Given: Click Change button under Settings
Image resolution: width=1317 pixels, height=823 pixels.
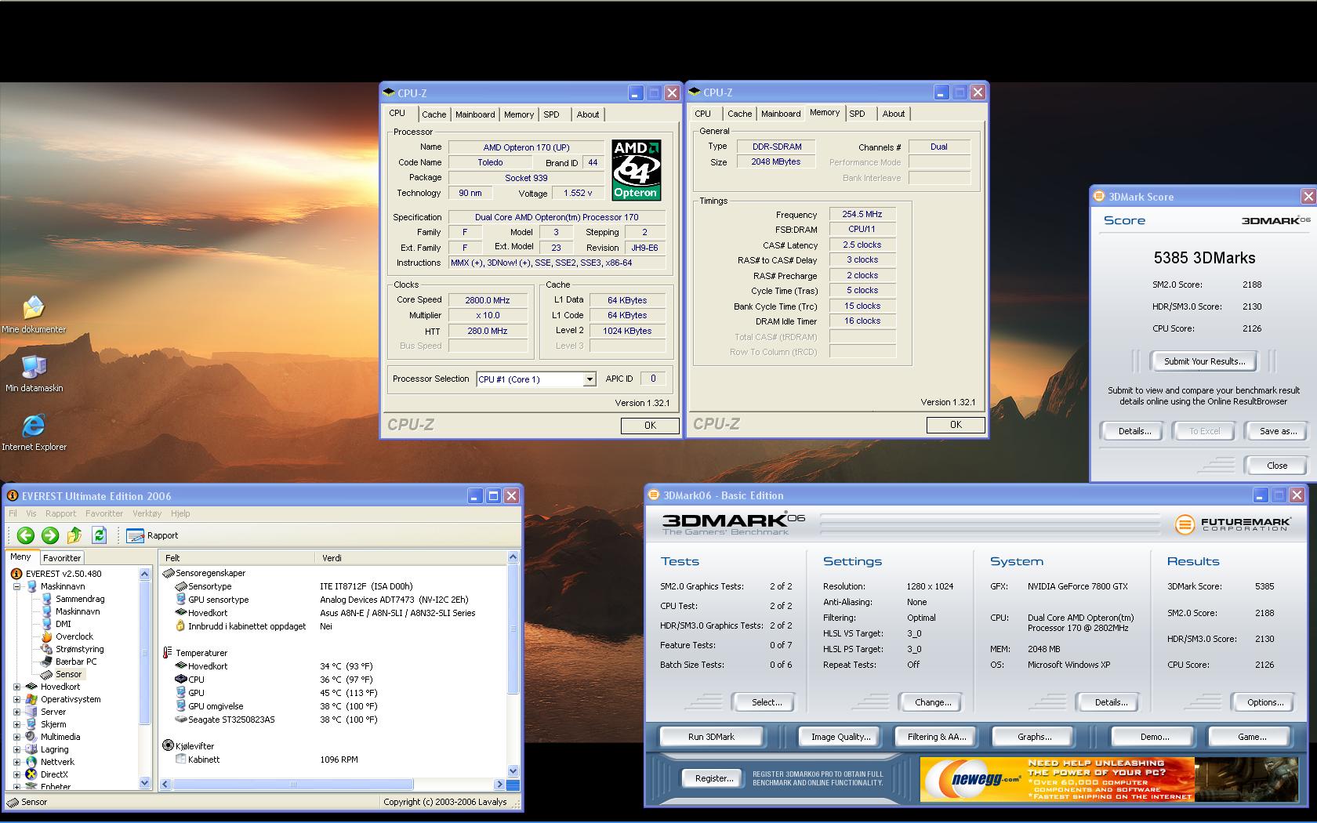Looking at the screenshot, I should [x=933, y=702].
